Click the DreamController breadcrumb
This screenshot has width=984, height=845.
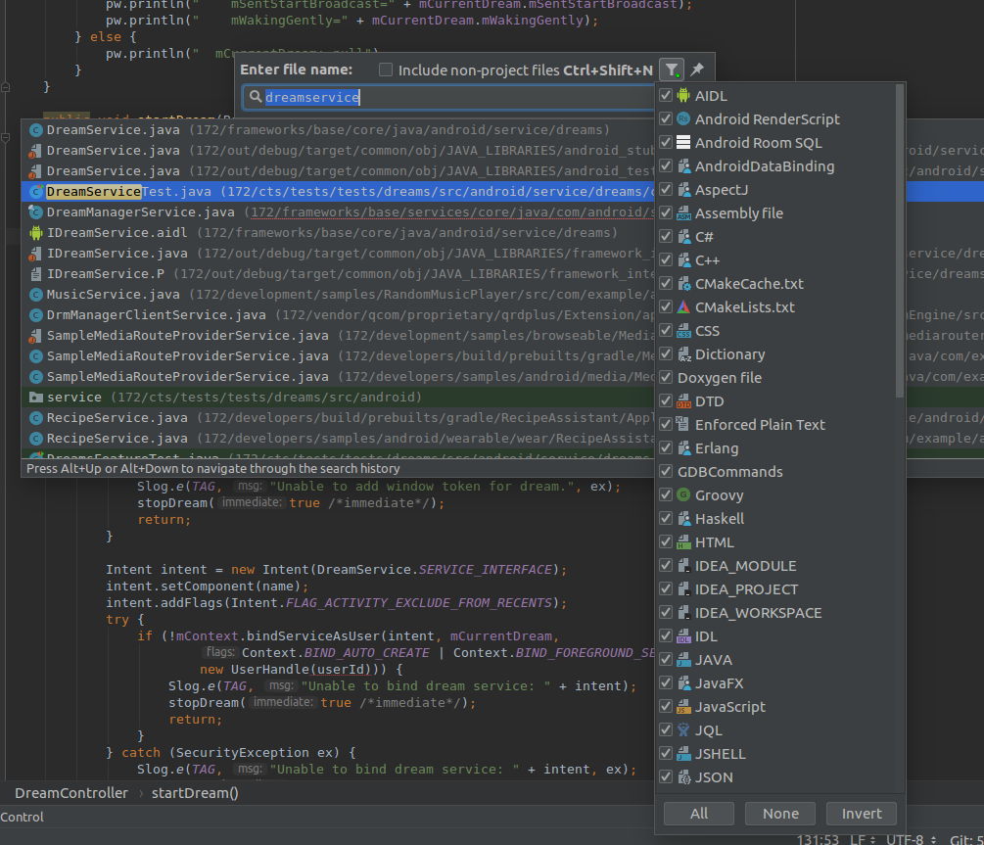click(x=71, y=793)
